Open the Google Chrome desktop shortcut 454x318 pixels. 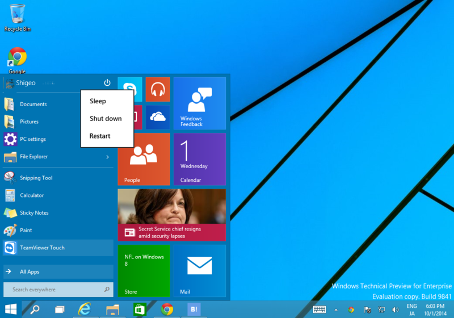pyautogui.click(x=17, y=60)
